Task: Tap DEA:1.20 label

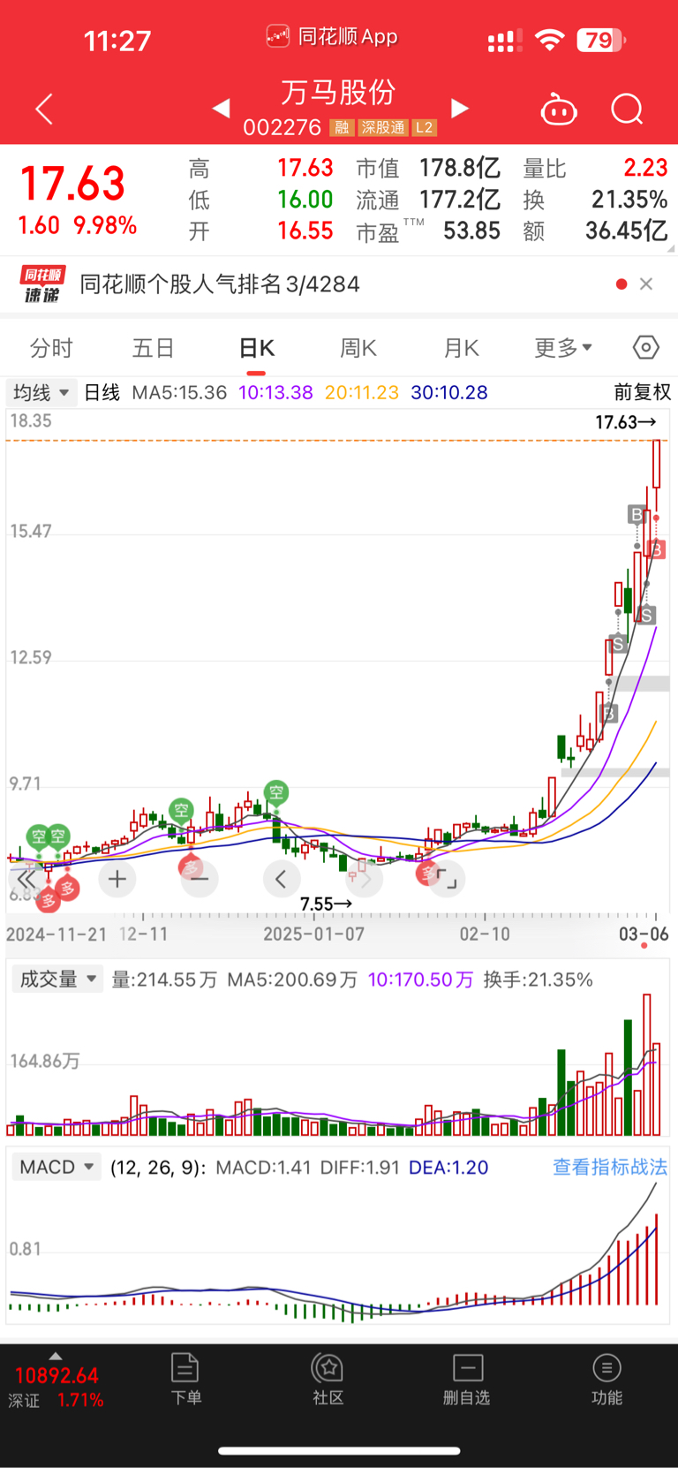Action: point(448,1167)
